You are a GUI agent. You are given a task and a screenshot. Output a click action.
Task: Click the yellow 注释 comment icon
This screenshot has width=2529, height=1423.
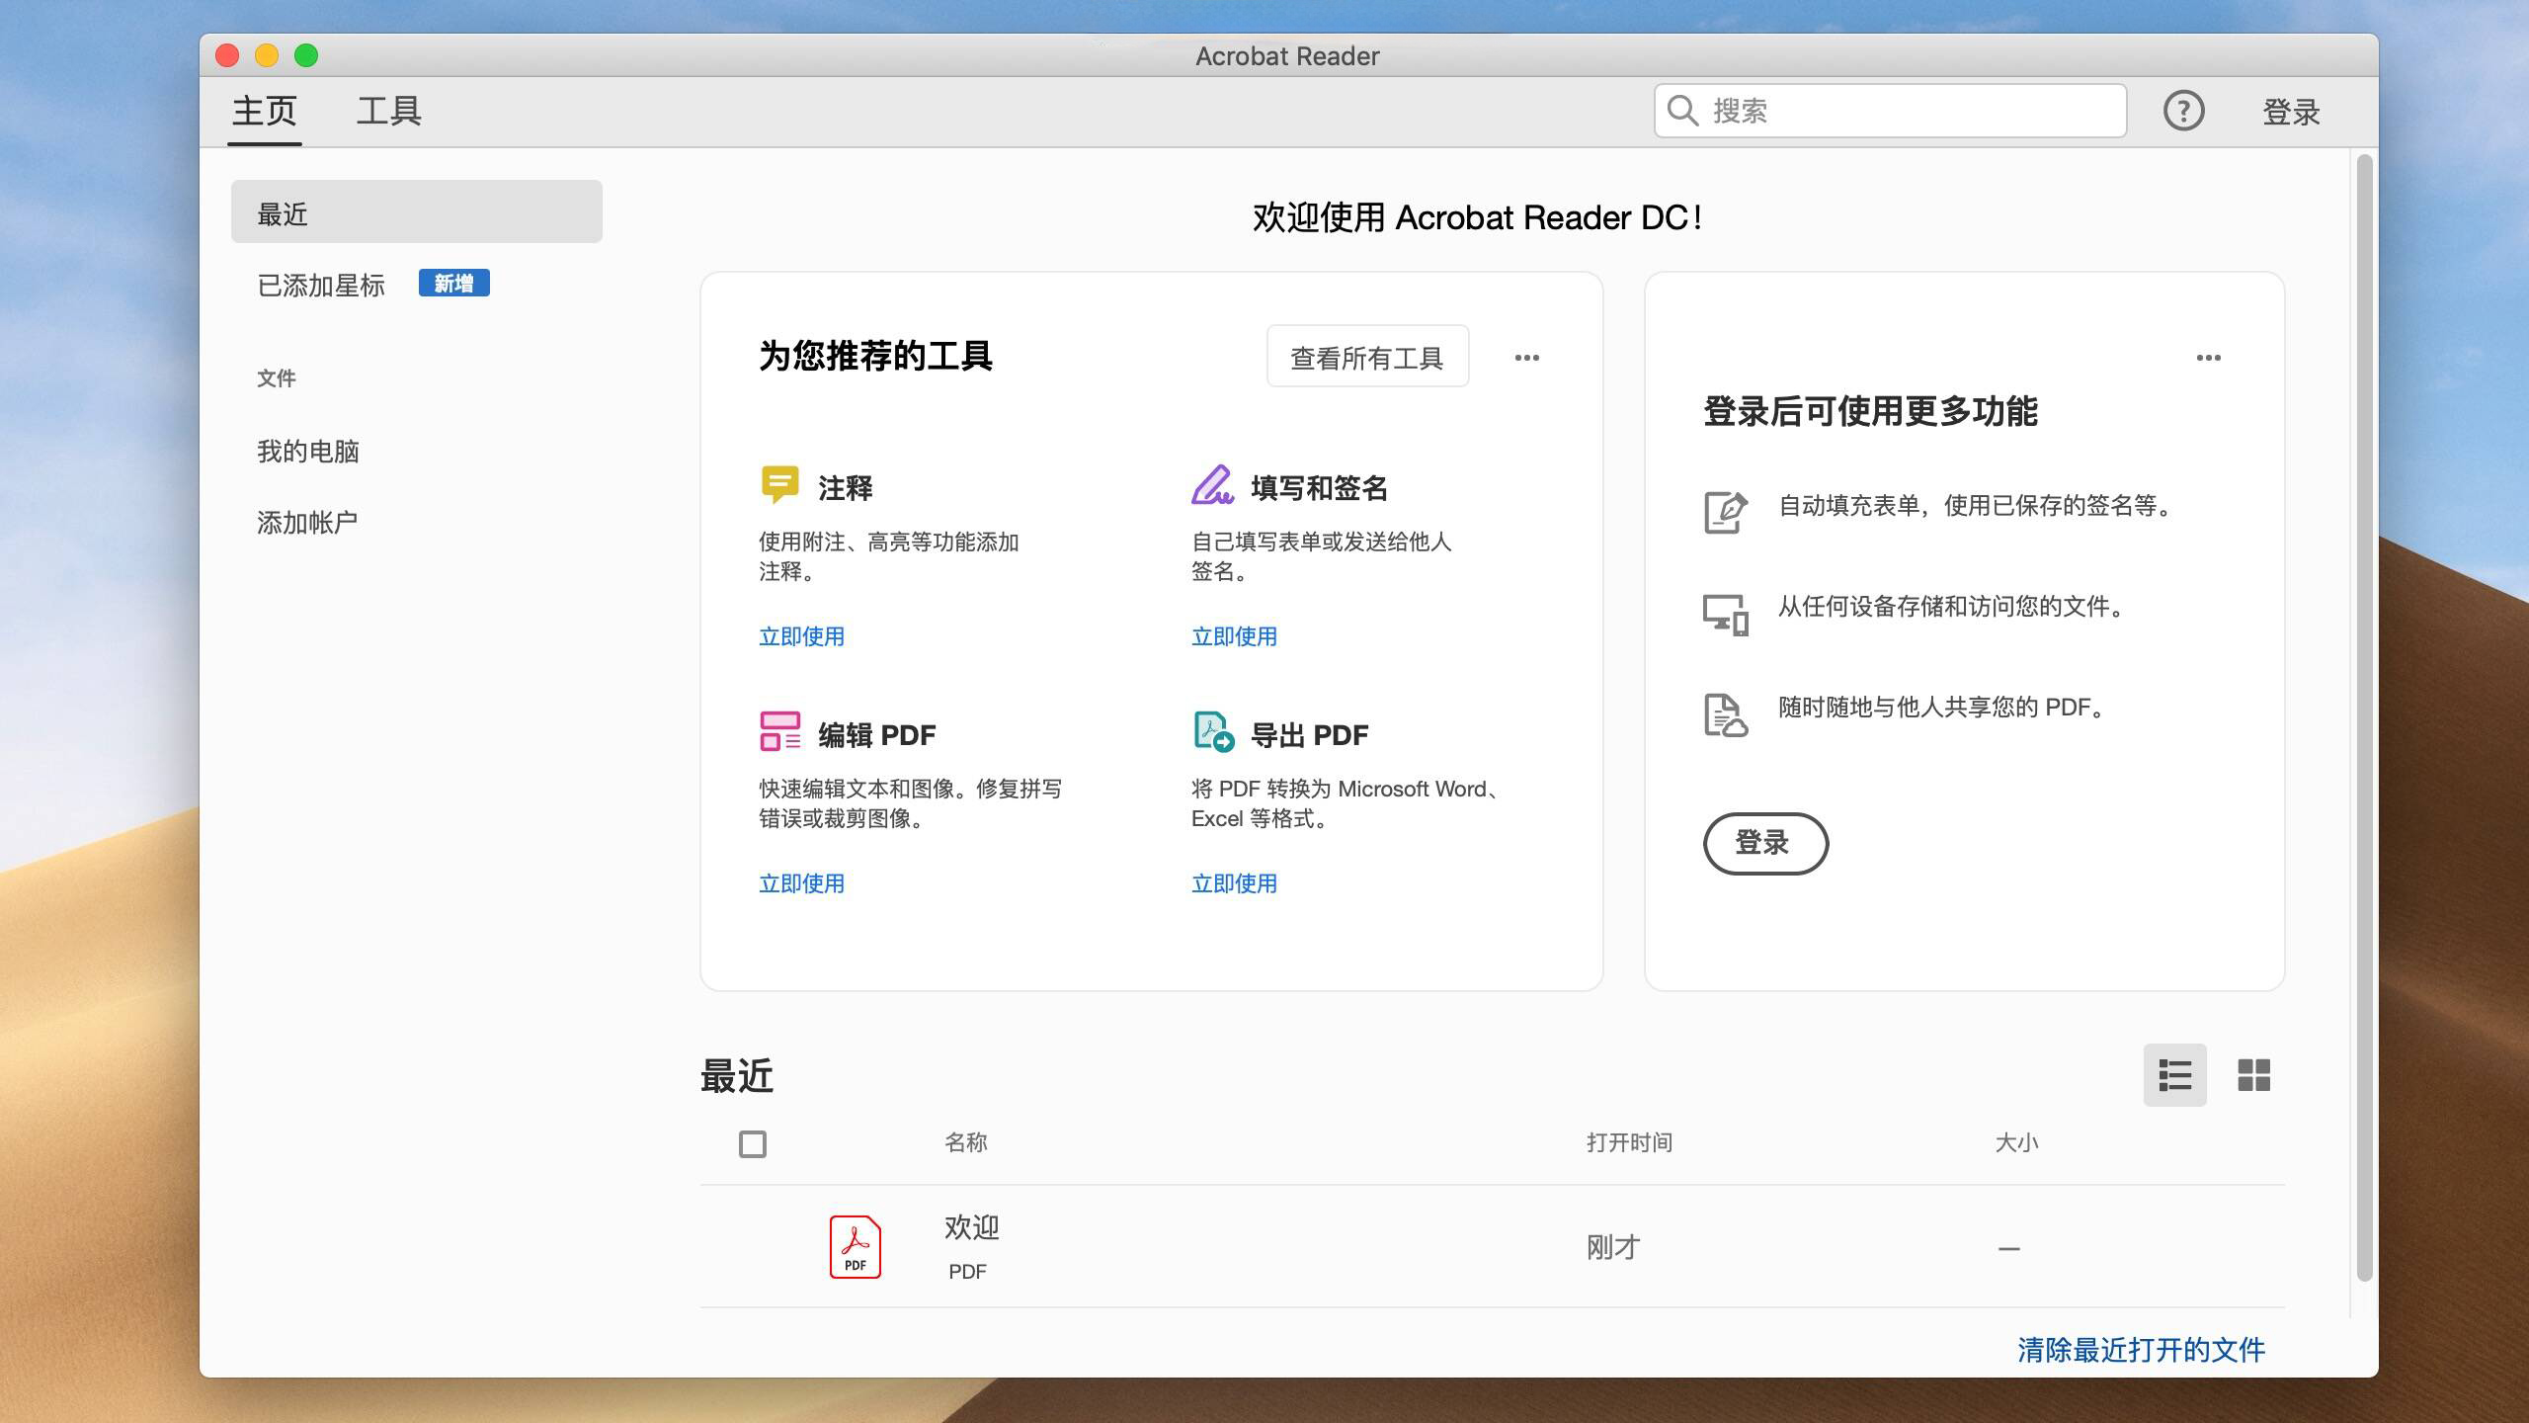coord(779,484)
